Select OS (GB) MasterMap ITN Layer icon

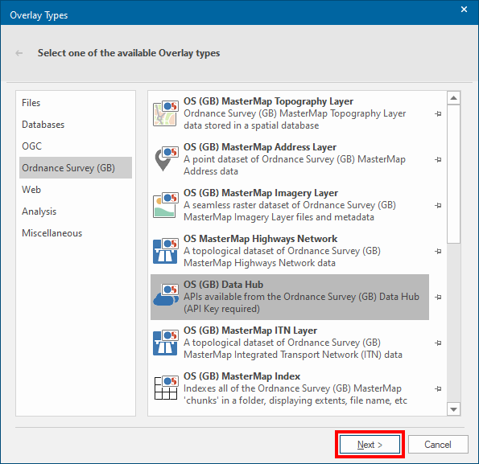(x=166, y=343)
